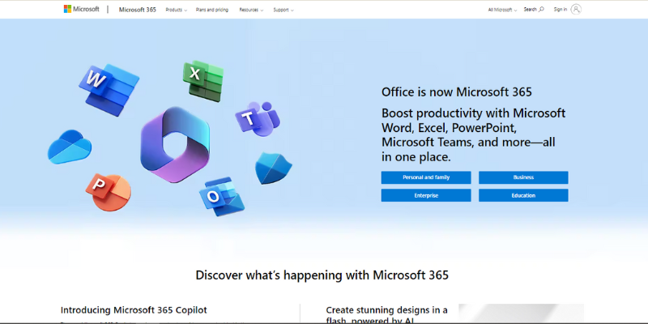Open Create stunning designs article

pos(387,315)
